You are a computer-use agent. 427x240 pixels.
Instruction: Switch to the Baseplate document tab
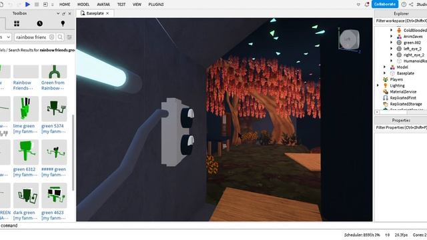pyautogui.click(x=95, y=13)
